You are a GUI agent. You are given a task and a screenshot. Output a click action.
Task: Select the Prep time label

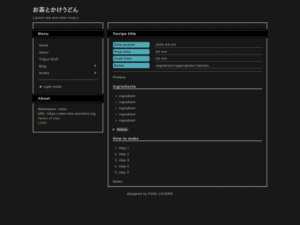(x=131, y=52)
